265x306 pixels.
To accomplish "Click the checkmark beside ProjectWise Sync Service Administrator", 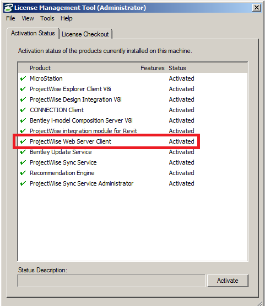I will (x=23, y=183).
